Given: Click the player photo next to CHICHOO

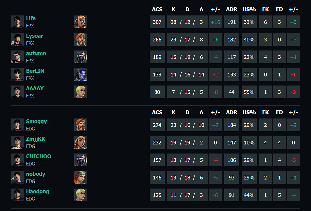Looking at the screenshot, I should click(x=17, y=160).
